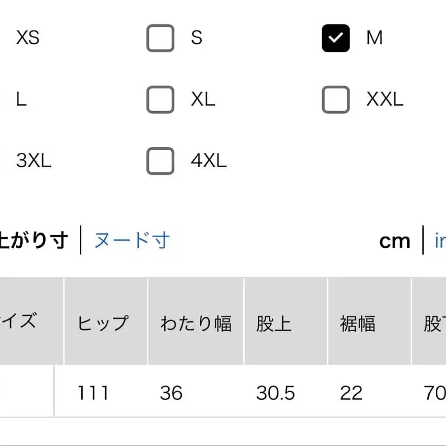Viewport: 446px width, 446px height.
Task: Click the checkmark icon in the M box
Action: 335,38
